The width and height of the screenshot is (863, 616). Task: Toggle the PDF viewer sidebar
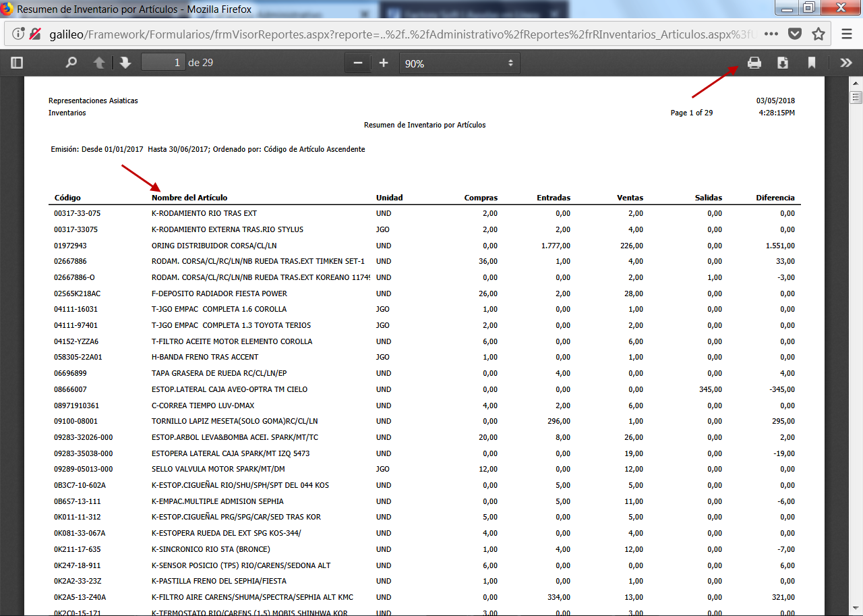[x=17, y=63]
